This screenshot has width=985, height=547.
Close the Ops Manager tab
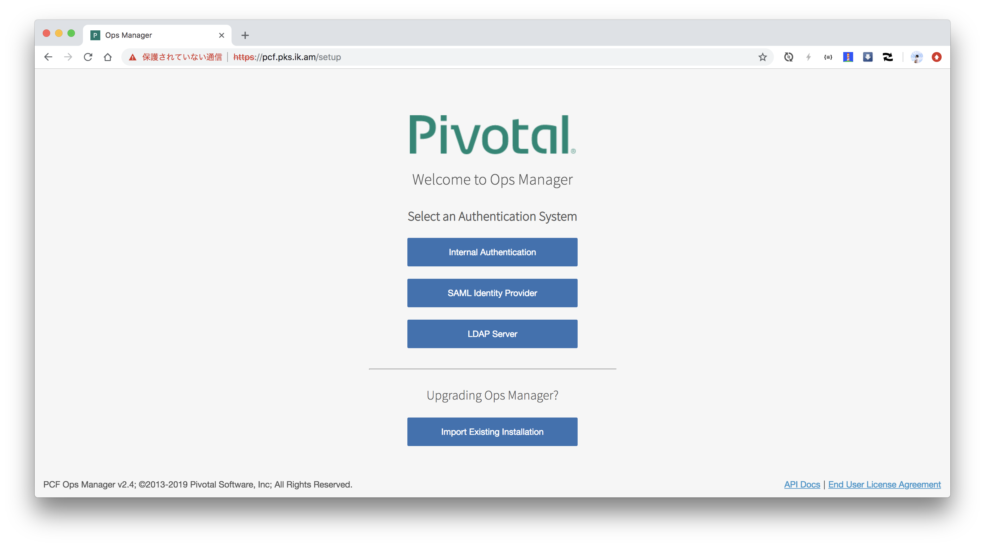click(x=221, y=35)
